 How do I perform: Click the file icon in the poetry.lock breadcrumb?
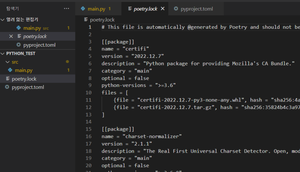click(87, 19)
